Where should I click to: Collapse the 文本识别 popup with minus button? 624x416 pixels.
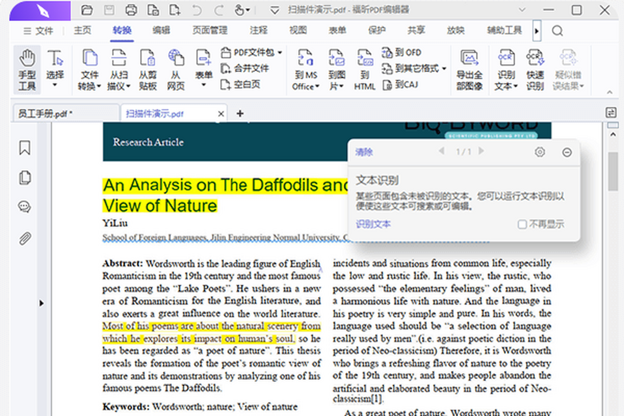click(x=567, y=152)
